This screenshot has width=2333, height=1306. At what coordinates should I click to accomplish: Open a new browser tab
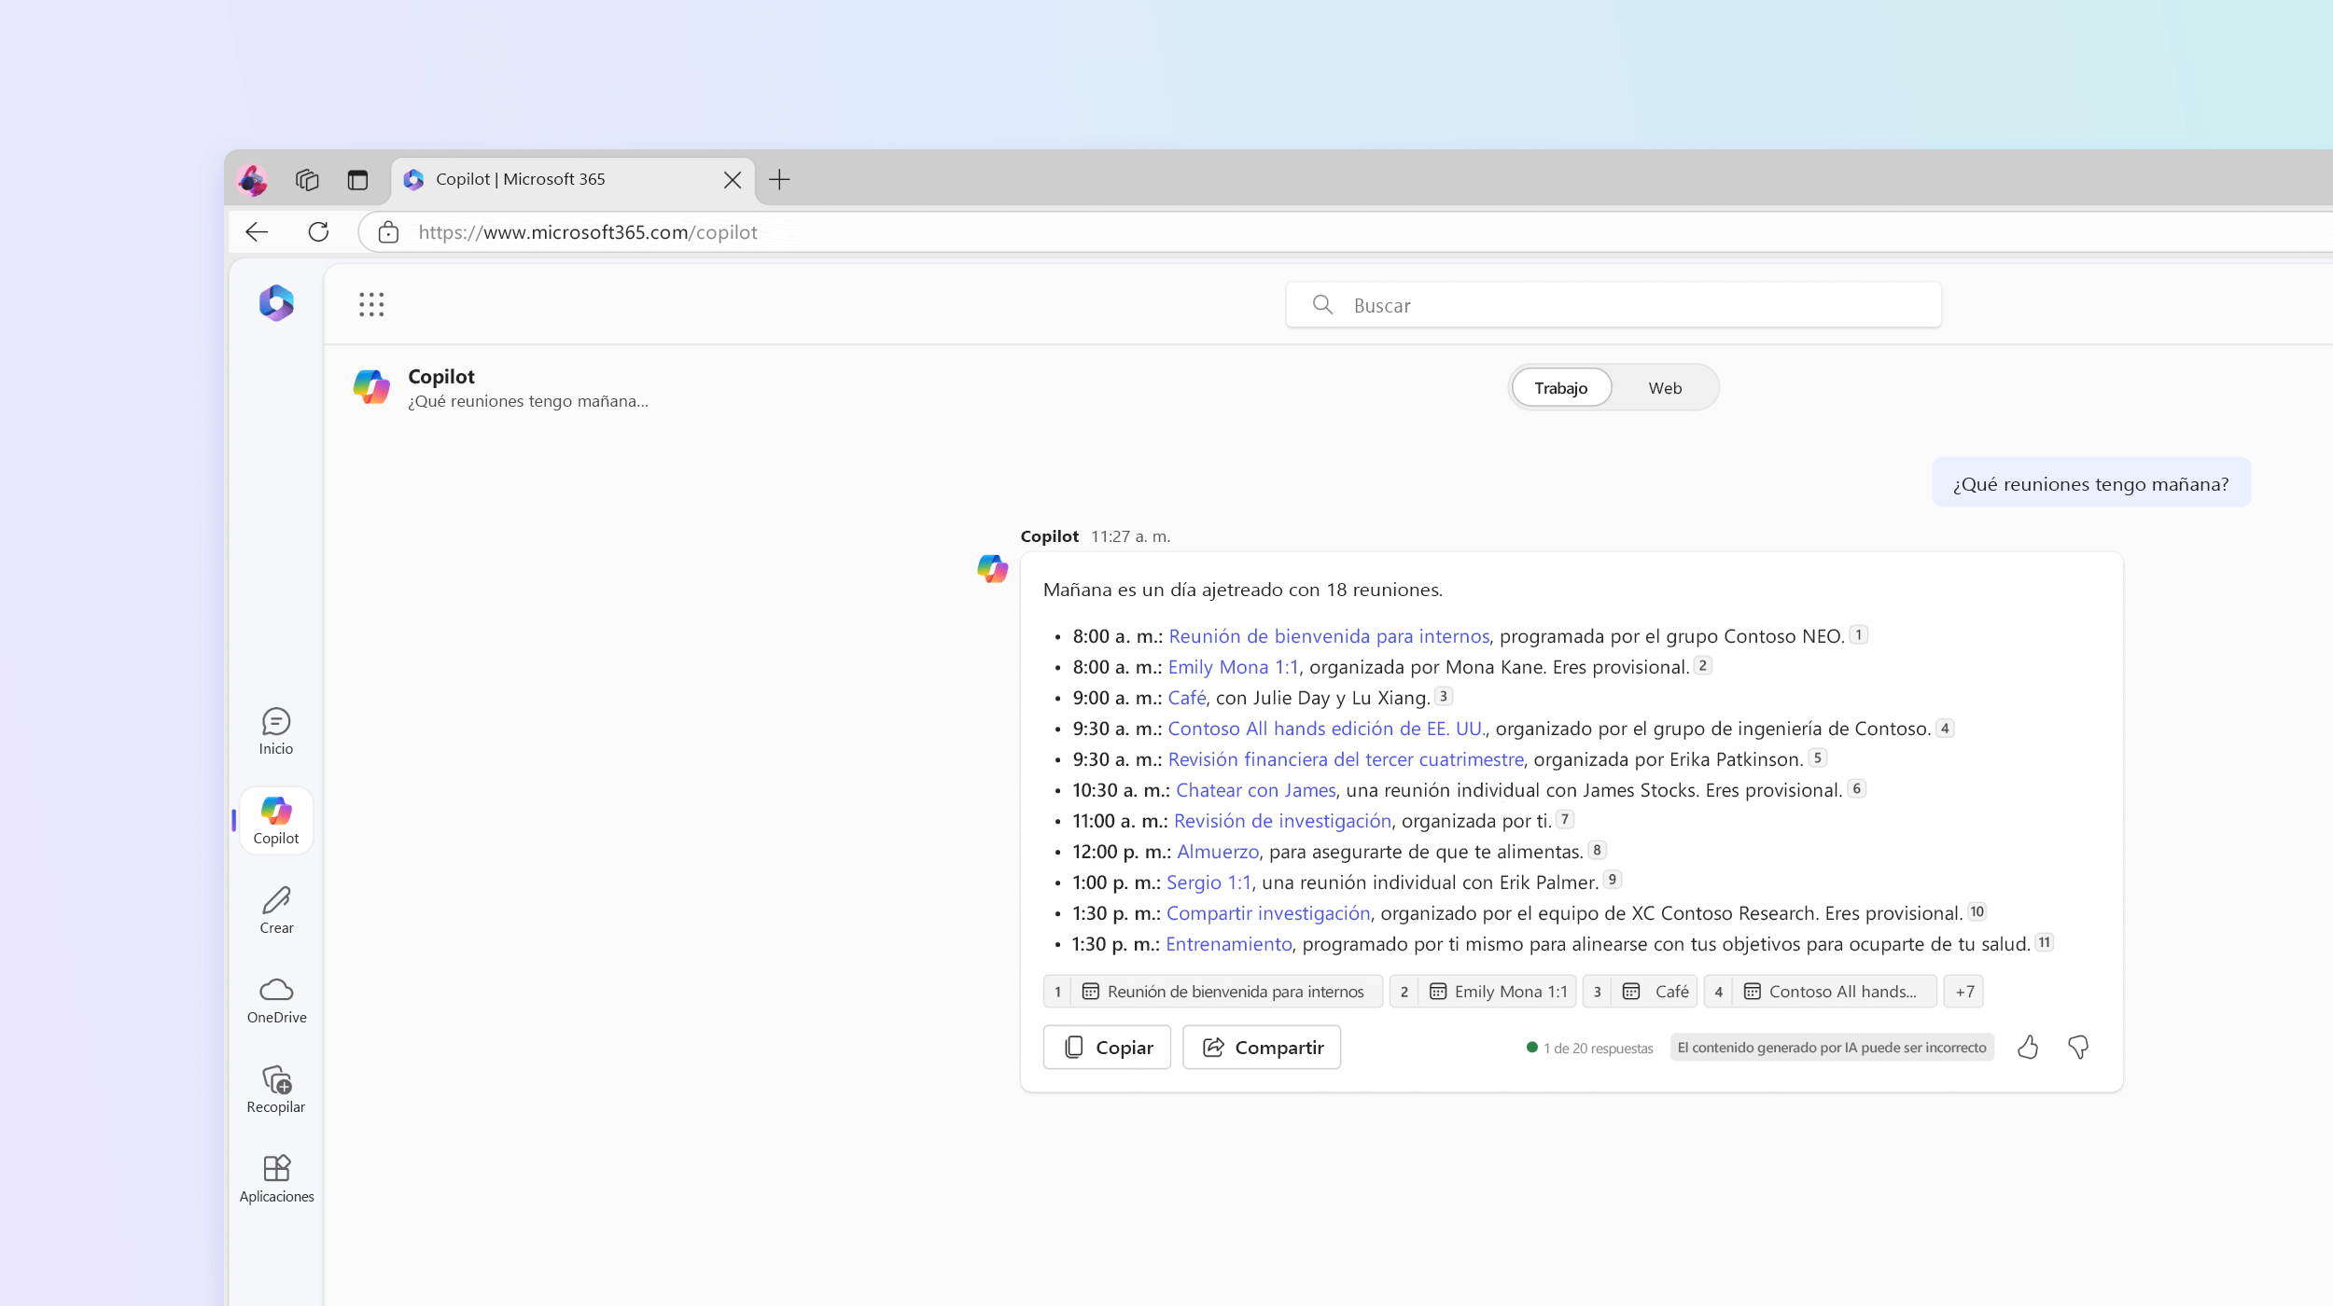(779, 179)
